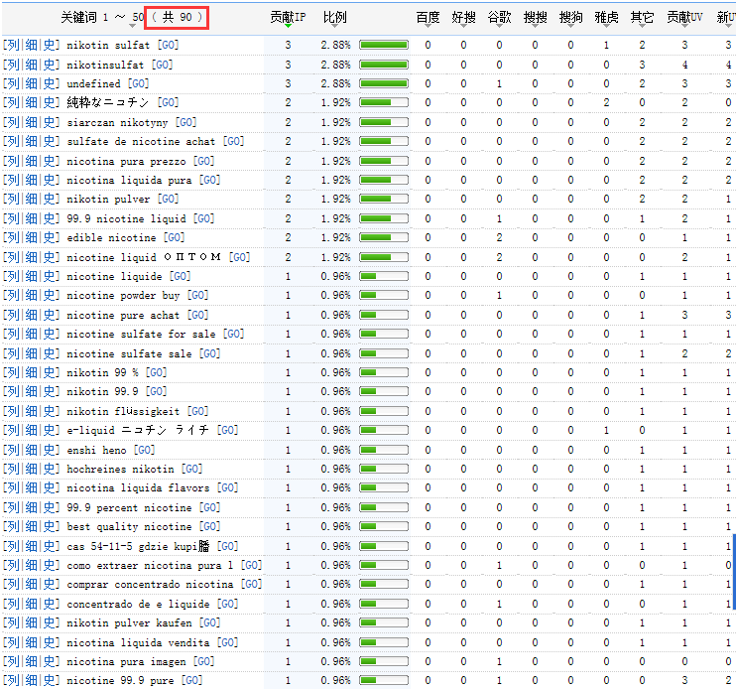
Task: Open 细 details for enshi heno row
Action: (x=32, y=450)
